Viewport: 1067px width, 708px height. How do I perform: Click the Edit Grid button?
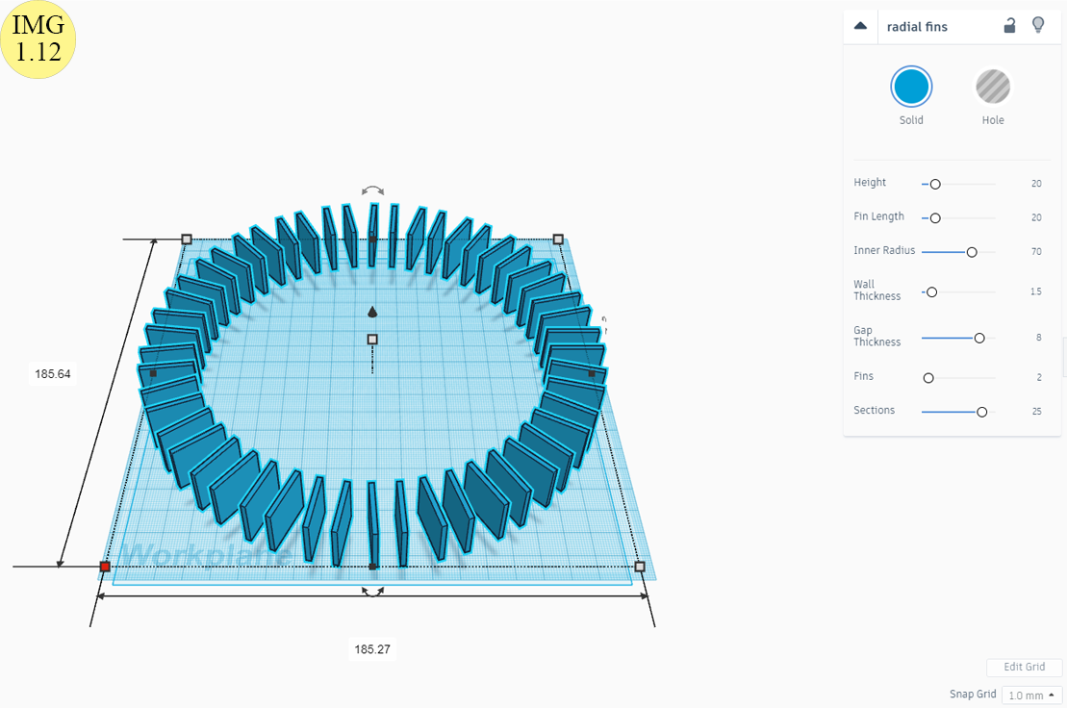[x=1024, y=668]
